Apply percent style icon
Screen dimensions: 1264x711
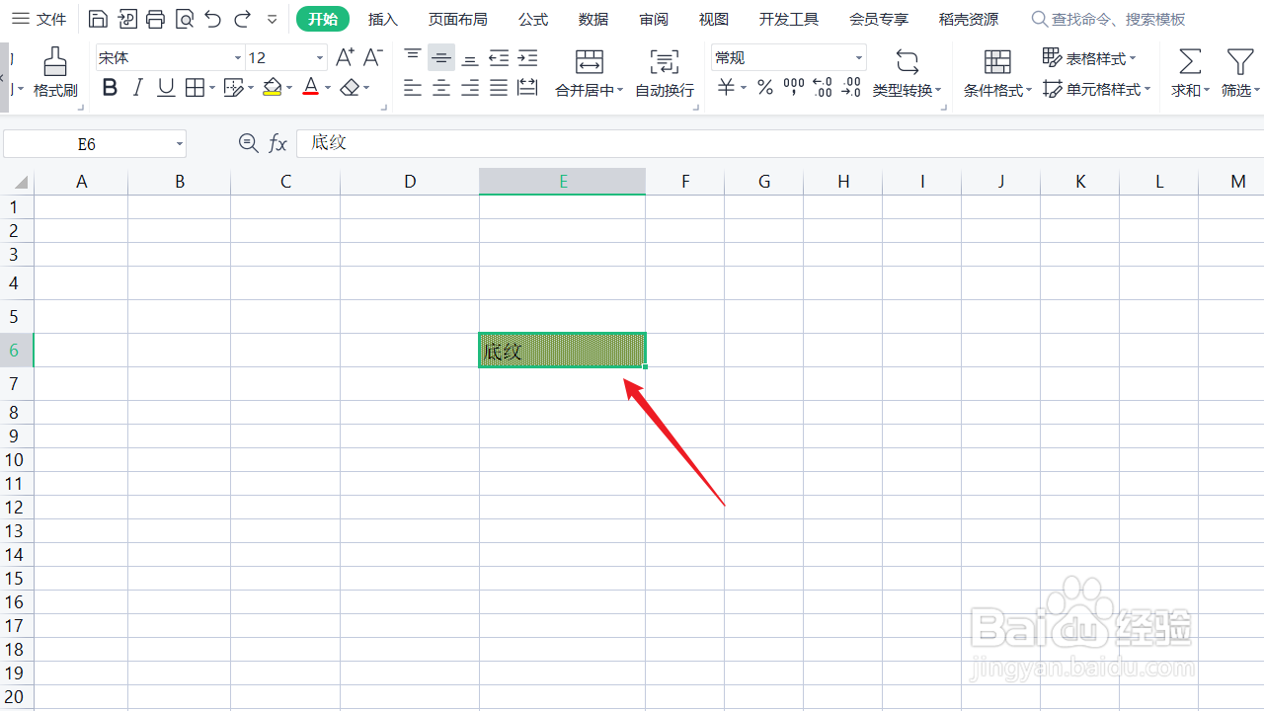click(x=764, y=88)
